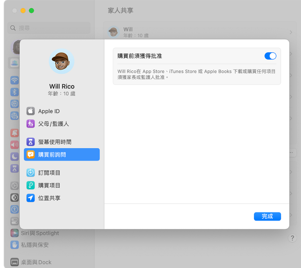Open Notifications bell icon in background sidebar
The height and width of the screenshot is (268, 301).
(x=14, y=133)
